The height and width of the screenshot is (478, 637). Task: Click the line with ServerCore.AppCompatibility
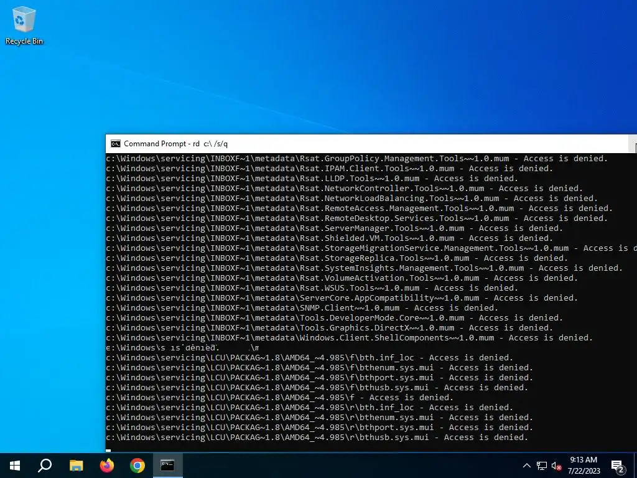coord(342,298)
